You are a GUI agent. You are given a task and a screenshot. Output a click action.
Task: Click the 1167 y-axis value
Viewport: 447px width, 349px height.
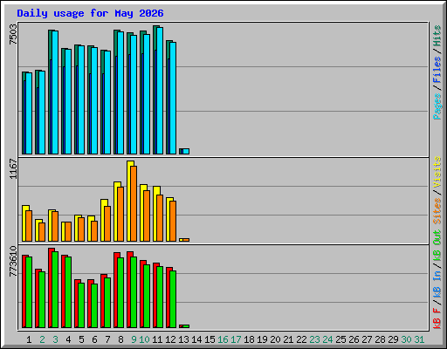coord(13,169)
